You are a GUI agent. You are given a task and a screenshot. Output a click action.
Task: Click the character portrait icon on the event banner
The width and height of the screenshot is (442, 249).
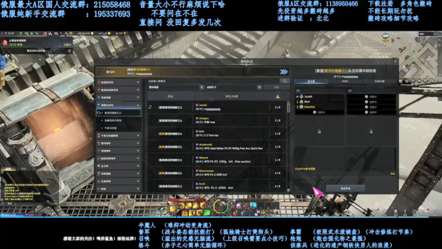[x=5, y=43]
